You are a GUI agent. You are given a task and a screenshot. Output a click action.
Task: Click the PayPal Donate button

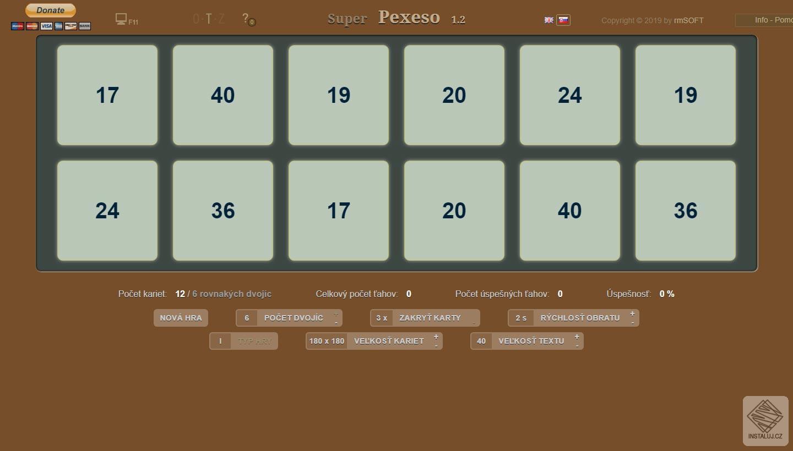point(51,10)
